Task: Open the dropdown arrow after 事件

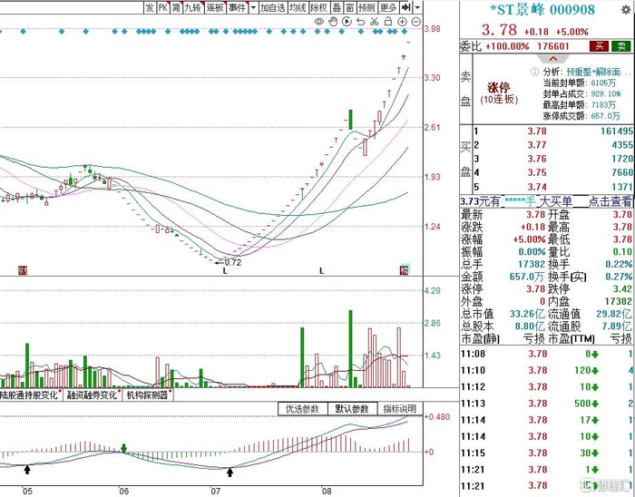Action: click(x=253, y=7)
